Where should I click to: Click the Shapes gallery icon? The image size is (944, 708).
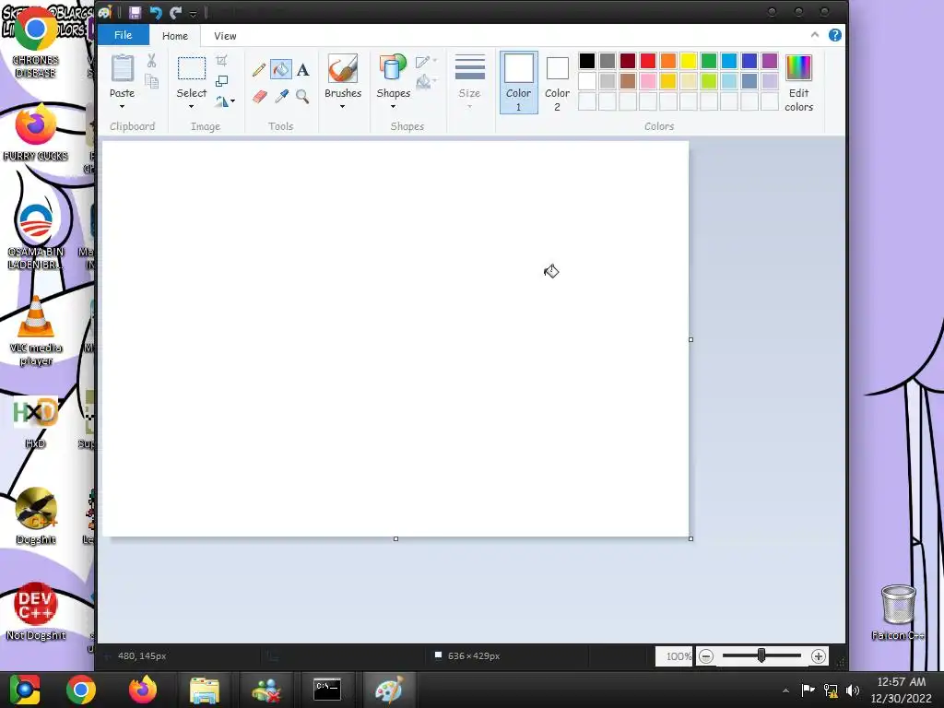point(393,67)
